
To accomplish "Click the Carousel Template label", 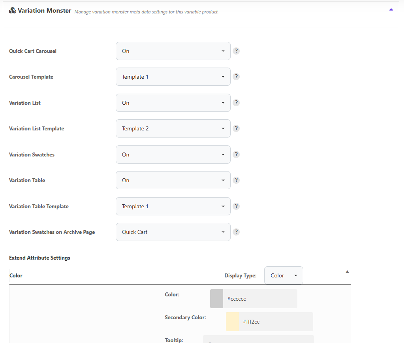I will pos(31,77).
